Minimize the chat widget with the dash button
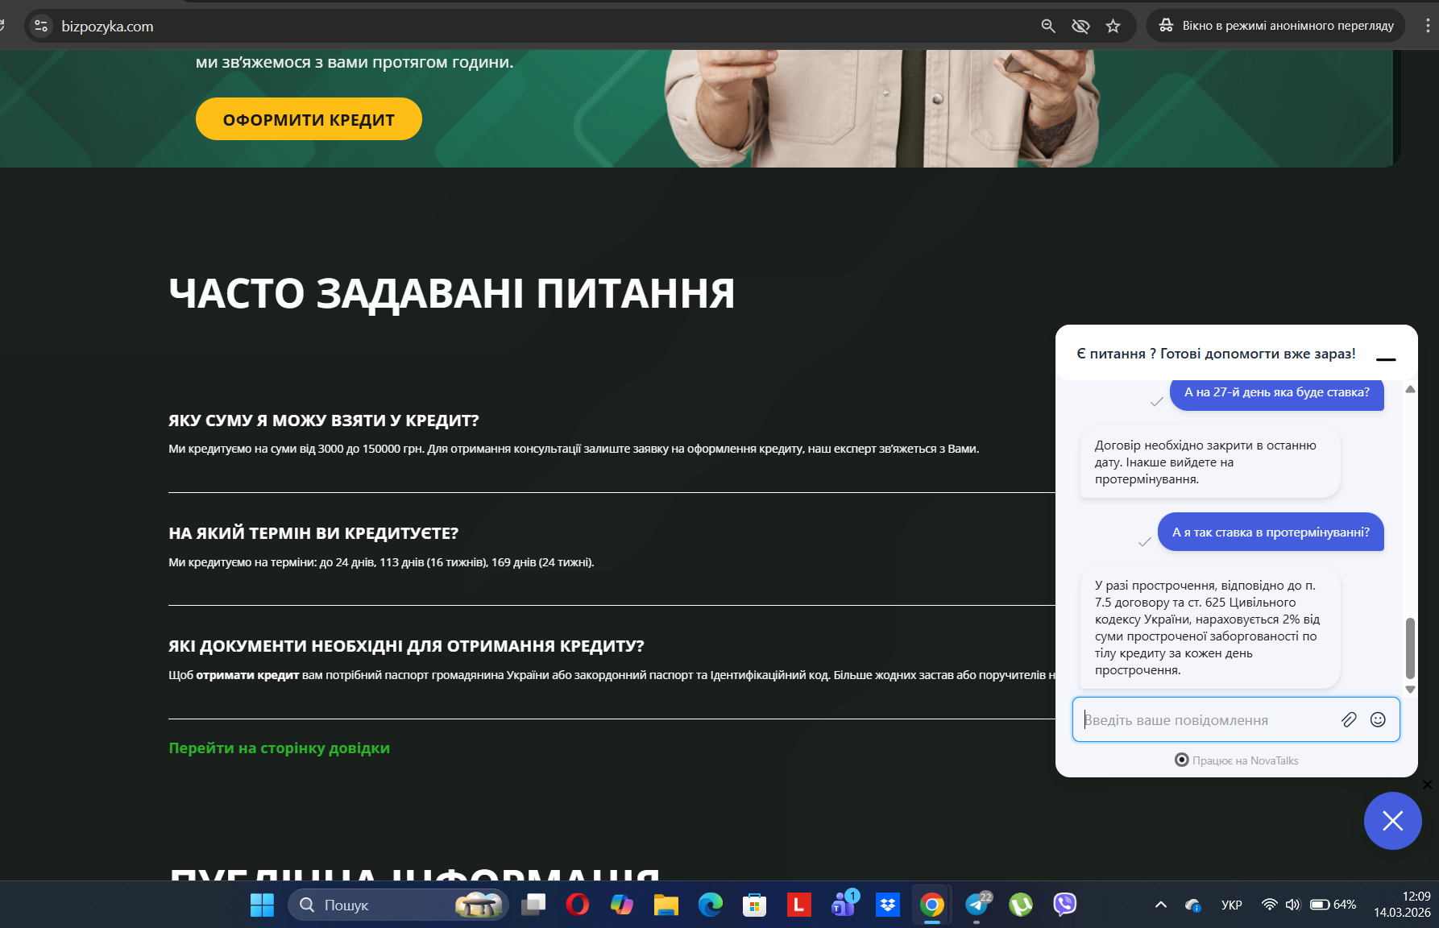Viewport: 1439px width, 928px height. 1386,359
